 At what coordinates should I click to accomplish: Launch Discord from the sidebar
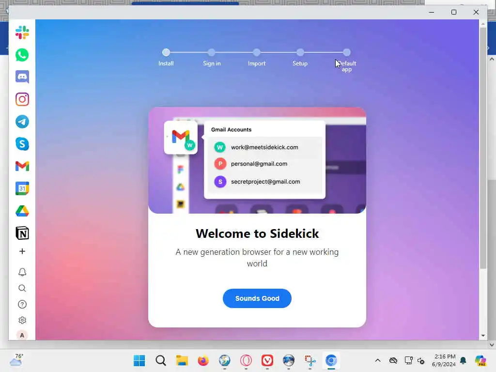tap(22, 77)
